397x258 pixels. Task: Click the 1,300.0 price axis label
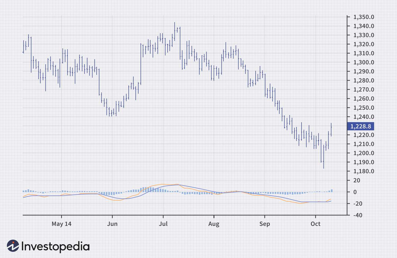[364, 62]
